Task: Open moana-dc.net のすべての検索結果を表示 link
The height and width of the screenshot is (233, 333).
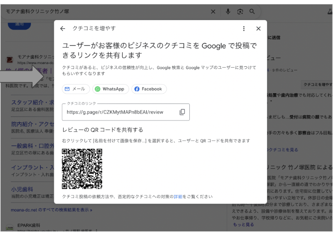Action: pos(51,210)
